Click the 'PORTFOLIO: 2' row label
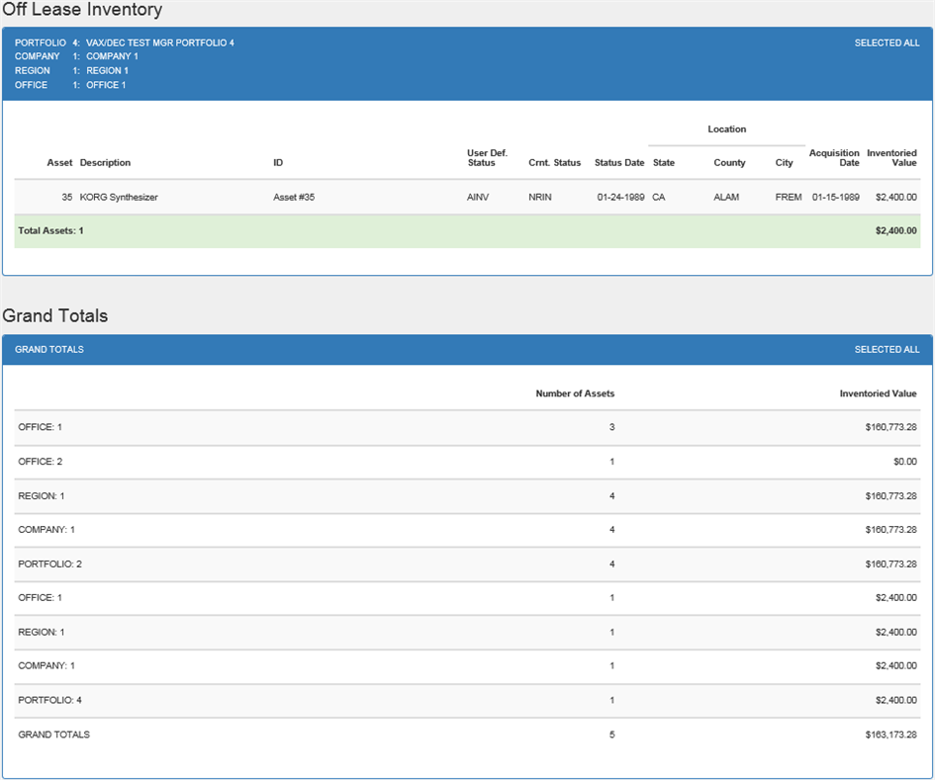This screenshot has height=780, width=935. pos(49,564)
